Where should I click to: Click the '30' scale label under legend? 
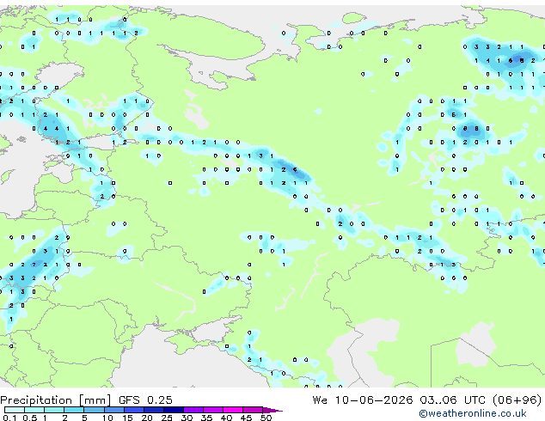click(187, 418)
